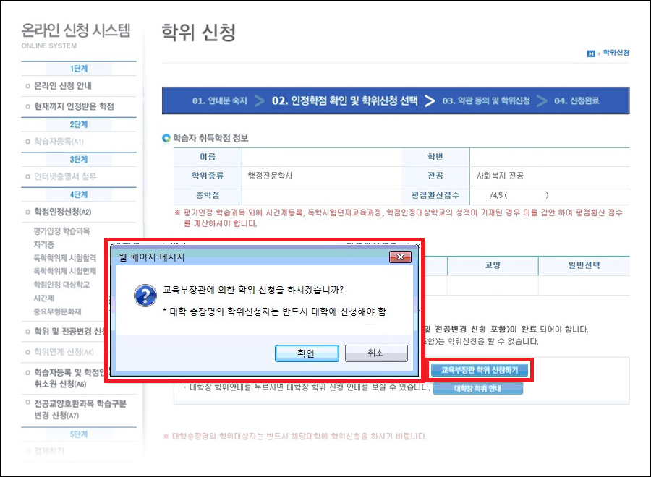This screenshot has width=651, height=477.
Task: Click the 학위신청 breadcrumb link
Action: (616, 53)
